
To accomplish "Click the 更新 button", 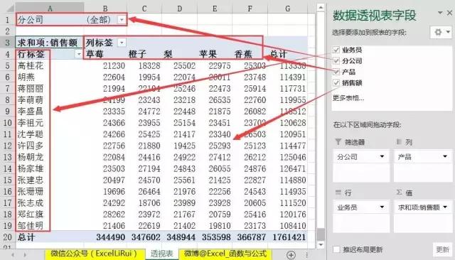I will click(x=442, y=249).
